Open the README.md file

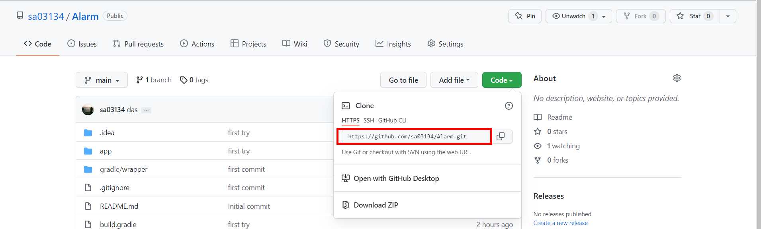(119, 206)
